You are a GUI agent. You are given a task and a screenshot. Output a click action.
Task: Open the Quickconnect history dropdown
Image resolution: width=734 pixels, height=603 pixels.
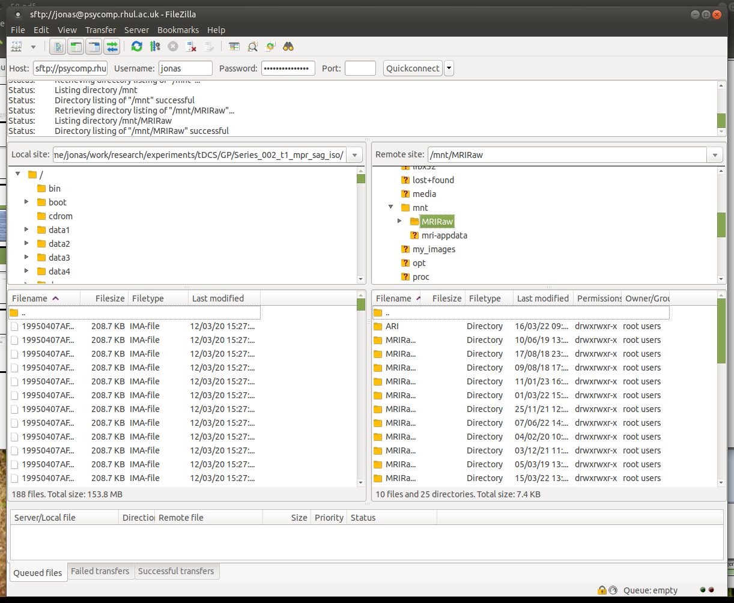pos(449,68)
